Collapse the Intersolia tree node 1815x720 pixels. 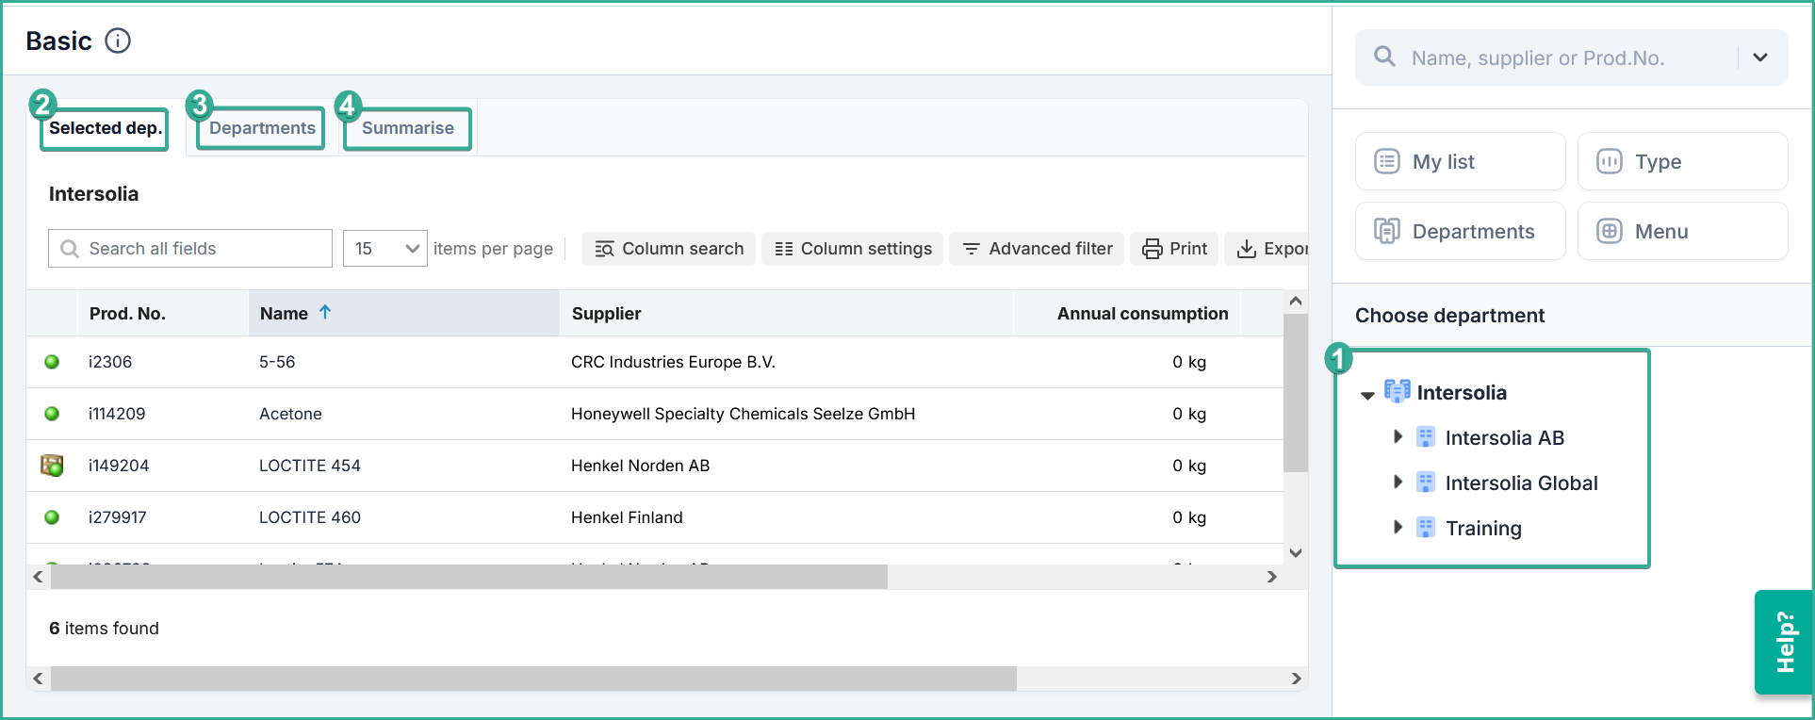(x=1367, y=395)
